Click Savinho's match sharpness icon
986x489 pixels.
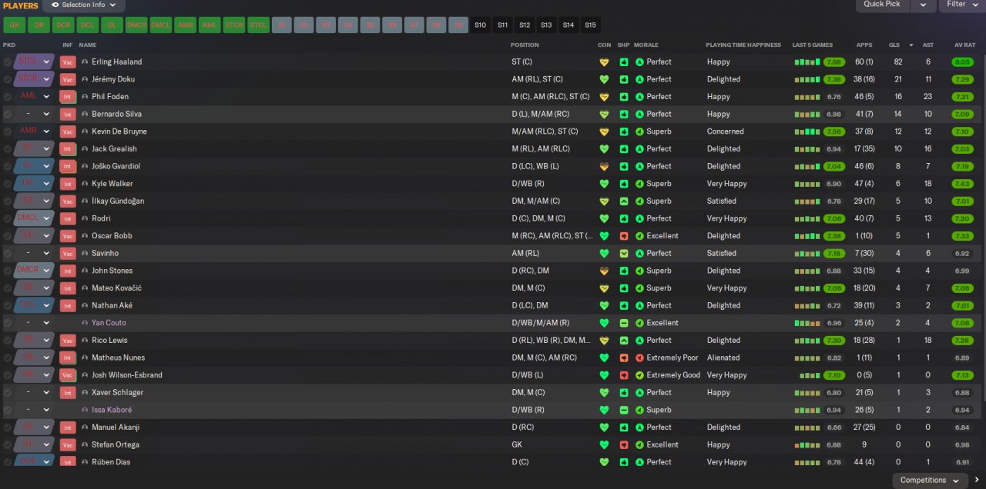click(624, 253)
